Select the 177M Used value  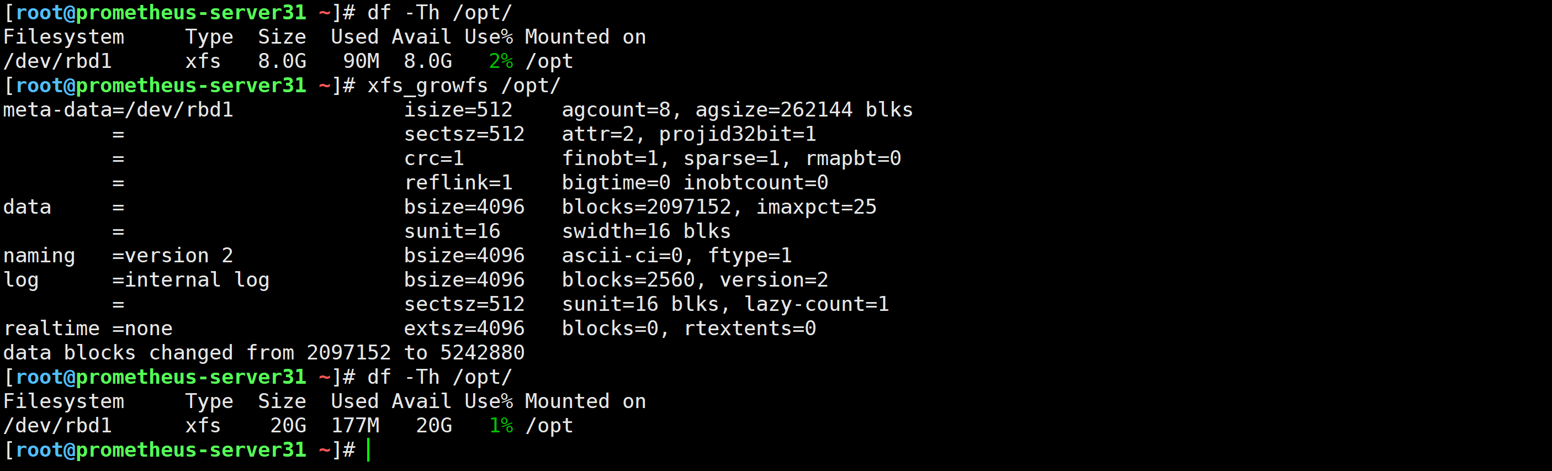(355, 426)
